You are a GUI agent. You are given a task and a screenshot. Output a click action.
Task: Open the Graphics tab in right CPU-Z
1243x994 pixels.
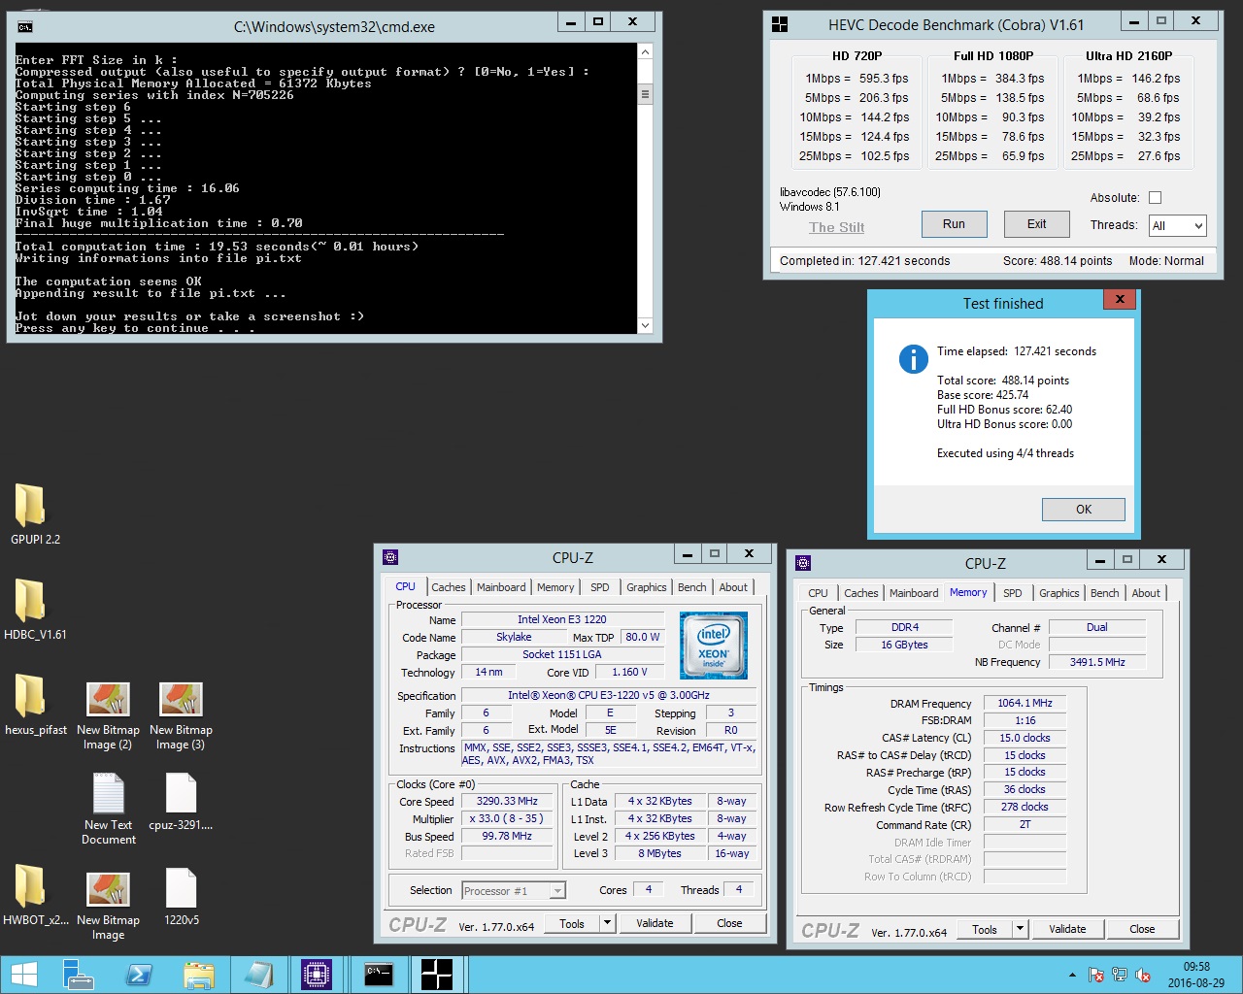click(1058, 593)
